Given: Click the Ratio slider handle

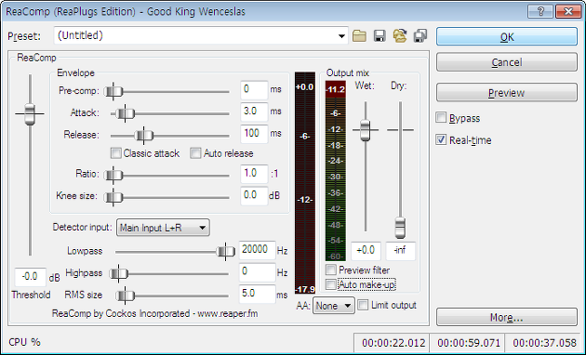Looking at the screenshot, I should (113, 175).
